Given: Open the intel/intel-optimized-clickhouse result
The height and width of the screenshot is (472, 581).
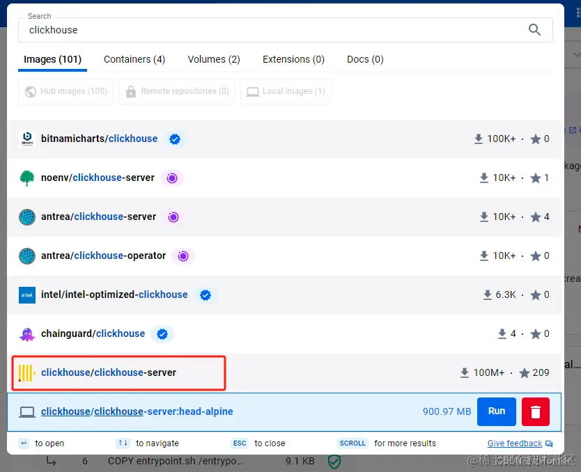Looking at the screenshot, I should click(x=284, y=295).
